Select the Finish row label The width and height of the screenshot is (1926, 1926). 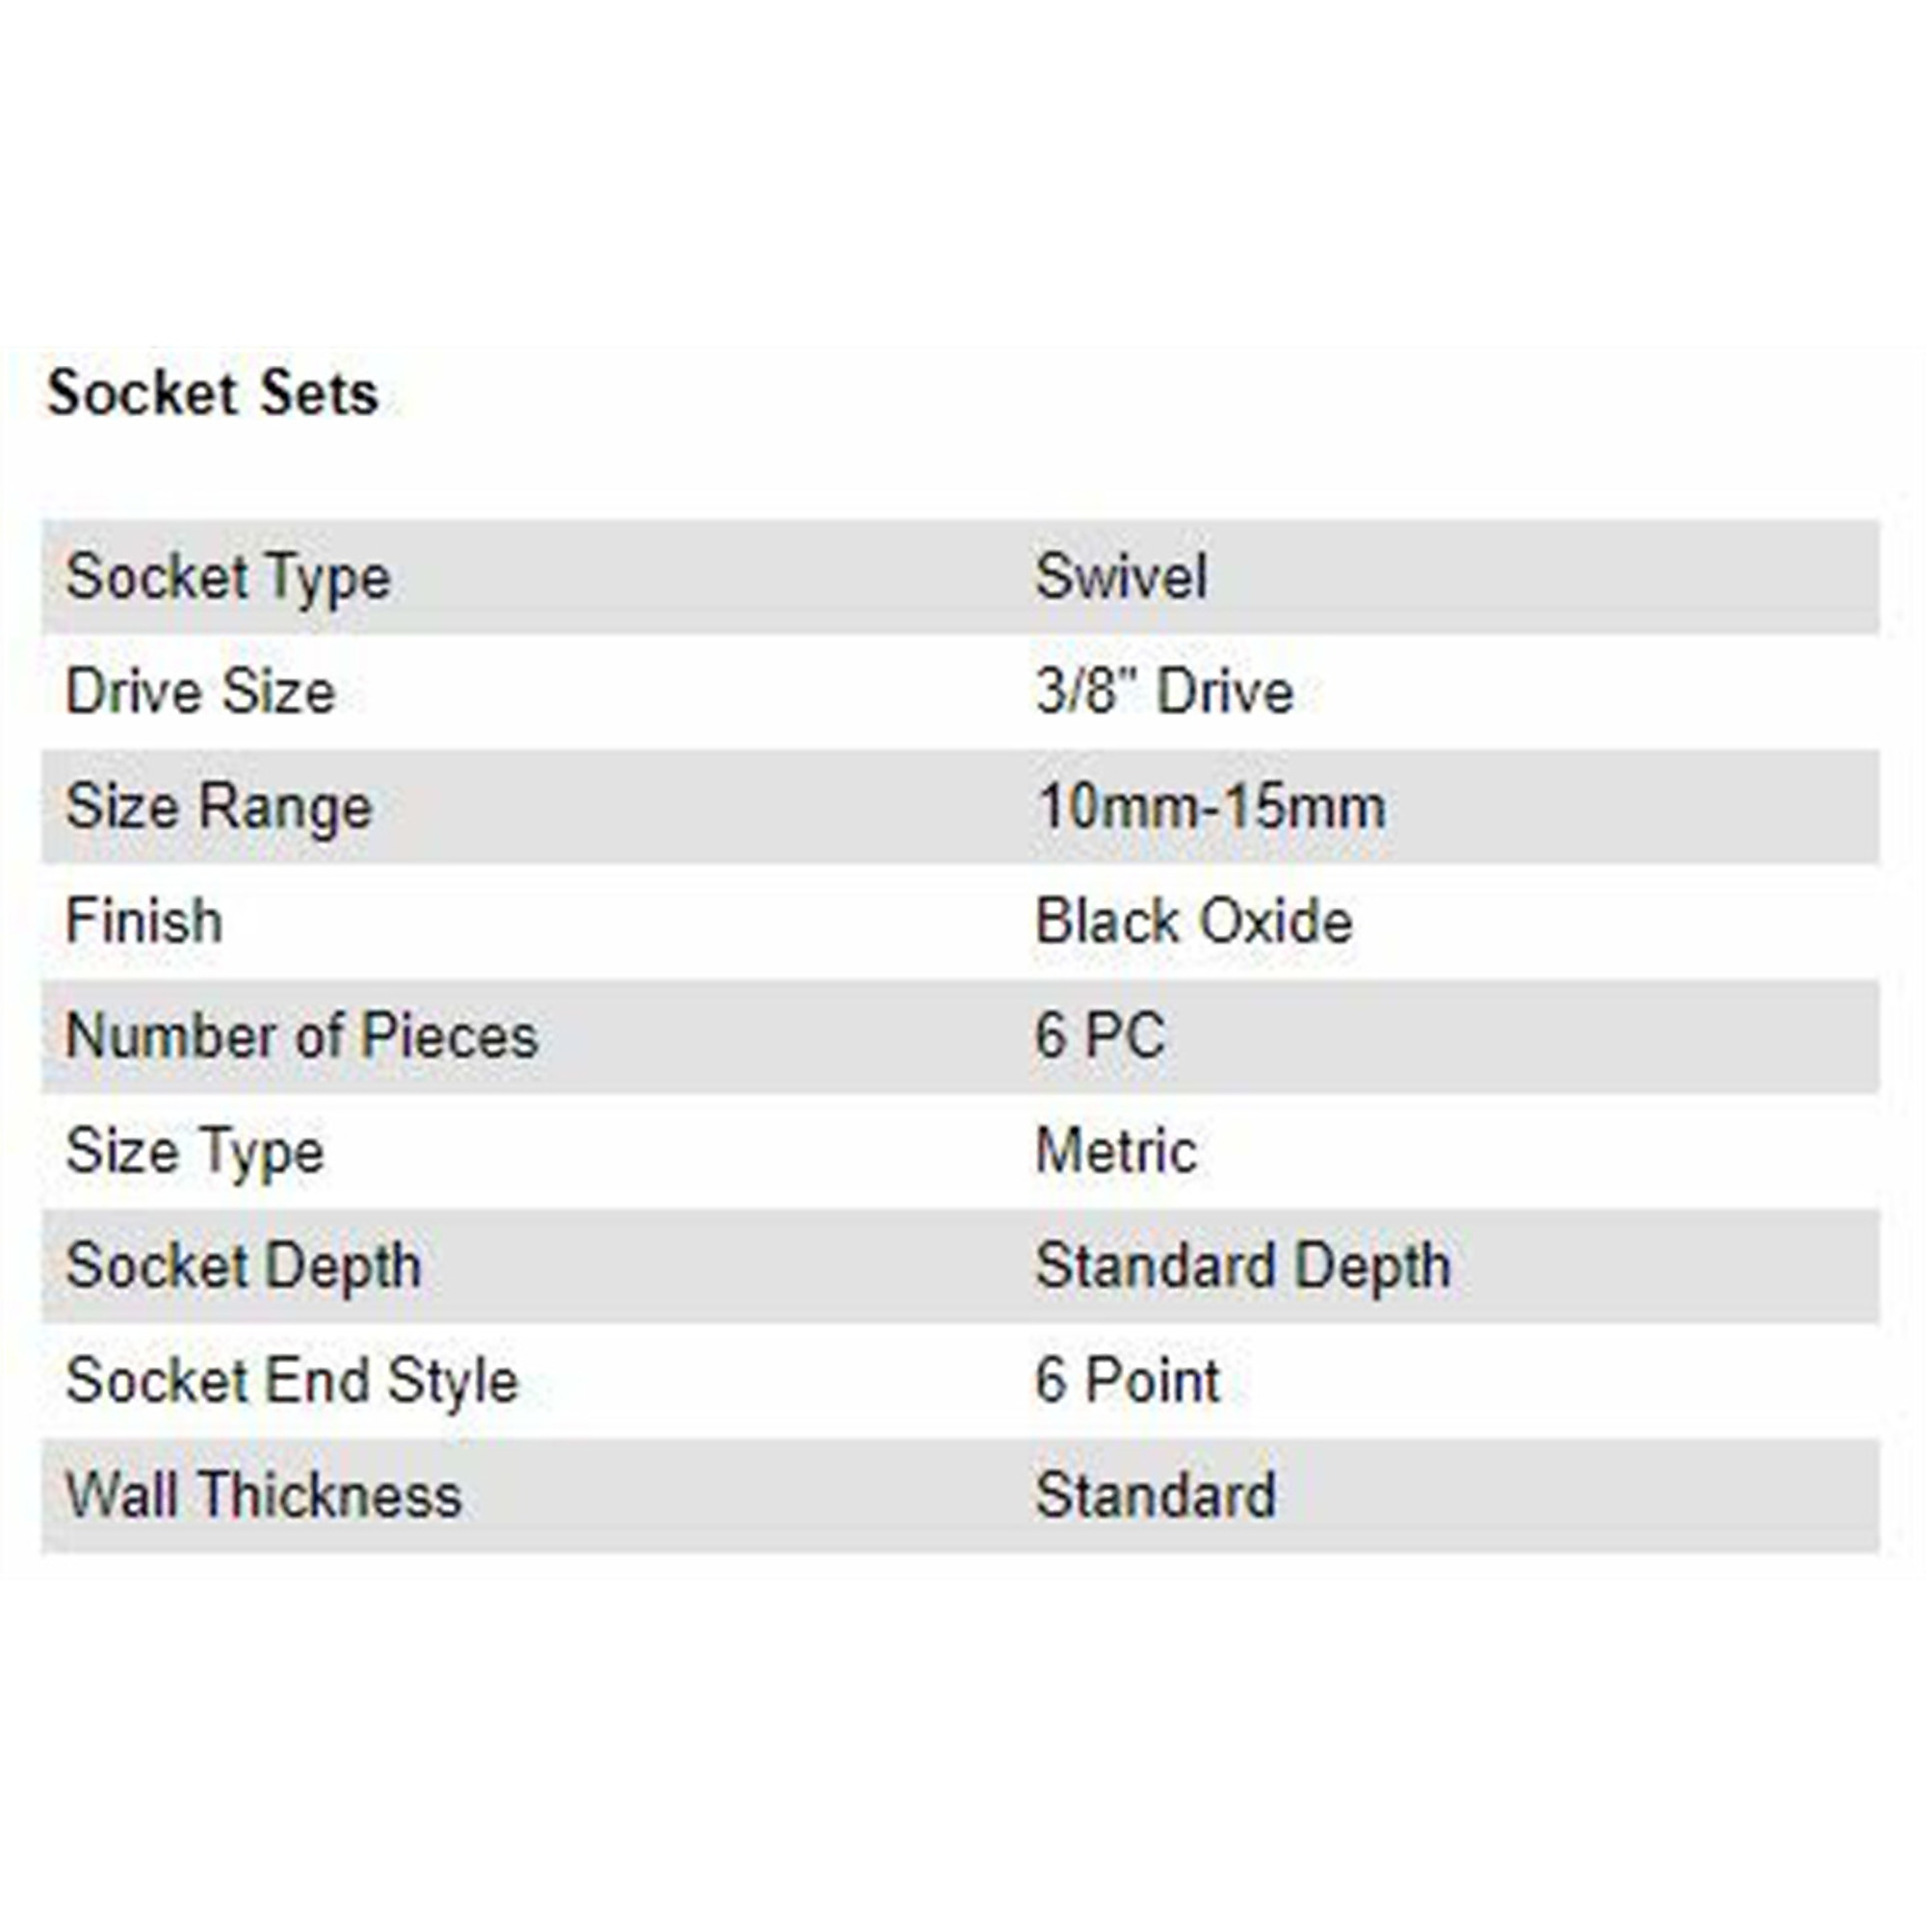click(x=143, y=922)
